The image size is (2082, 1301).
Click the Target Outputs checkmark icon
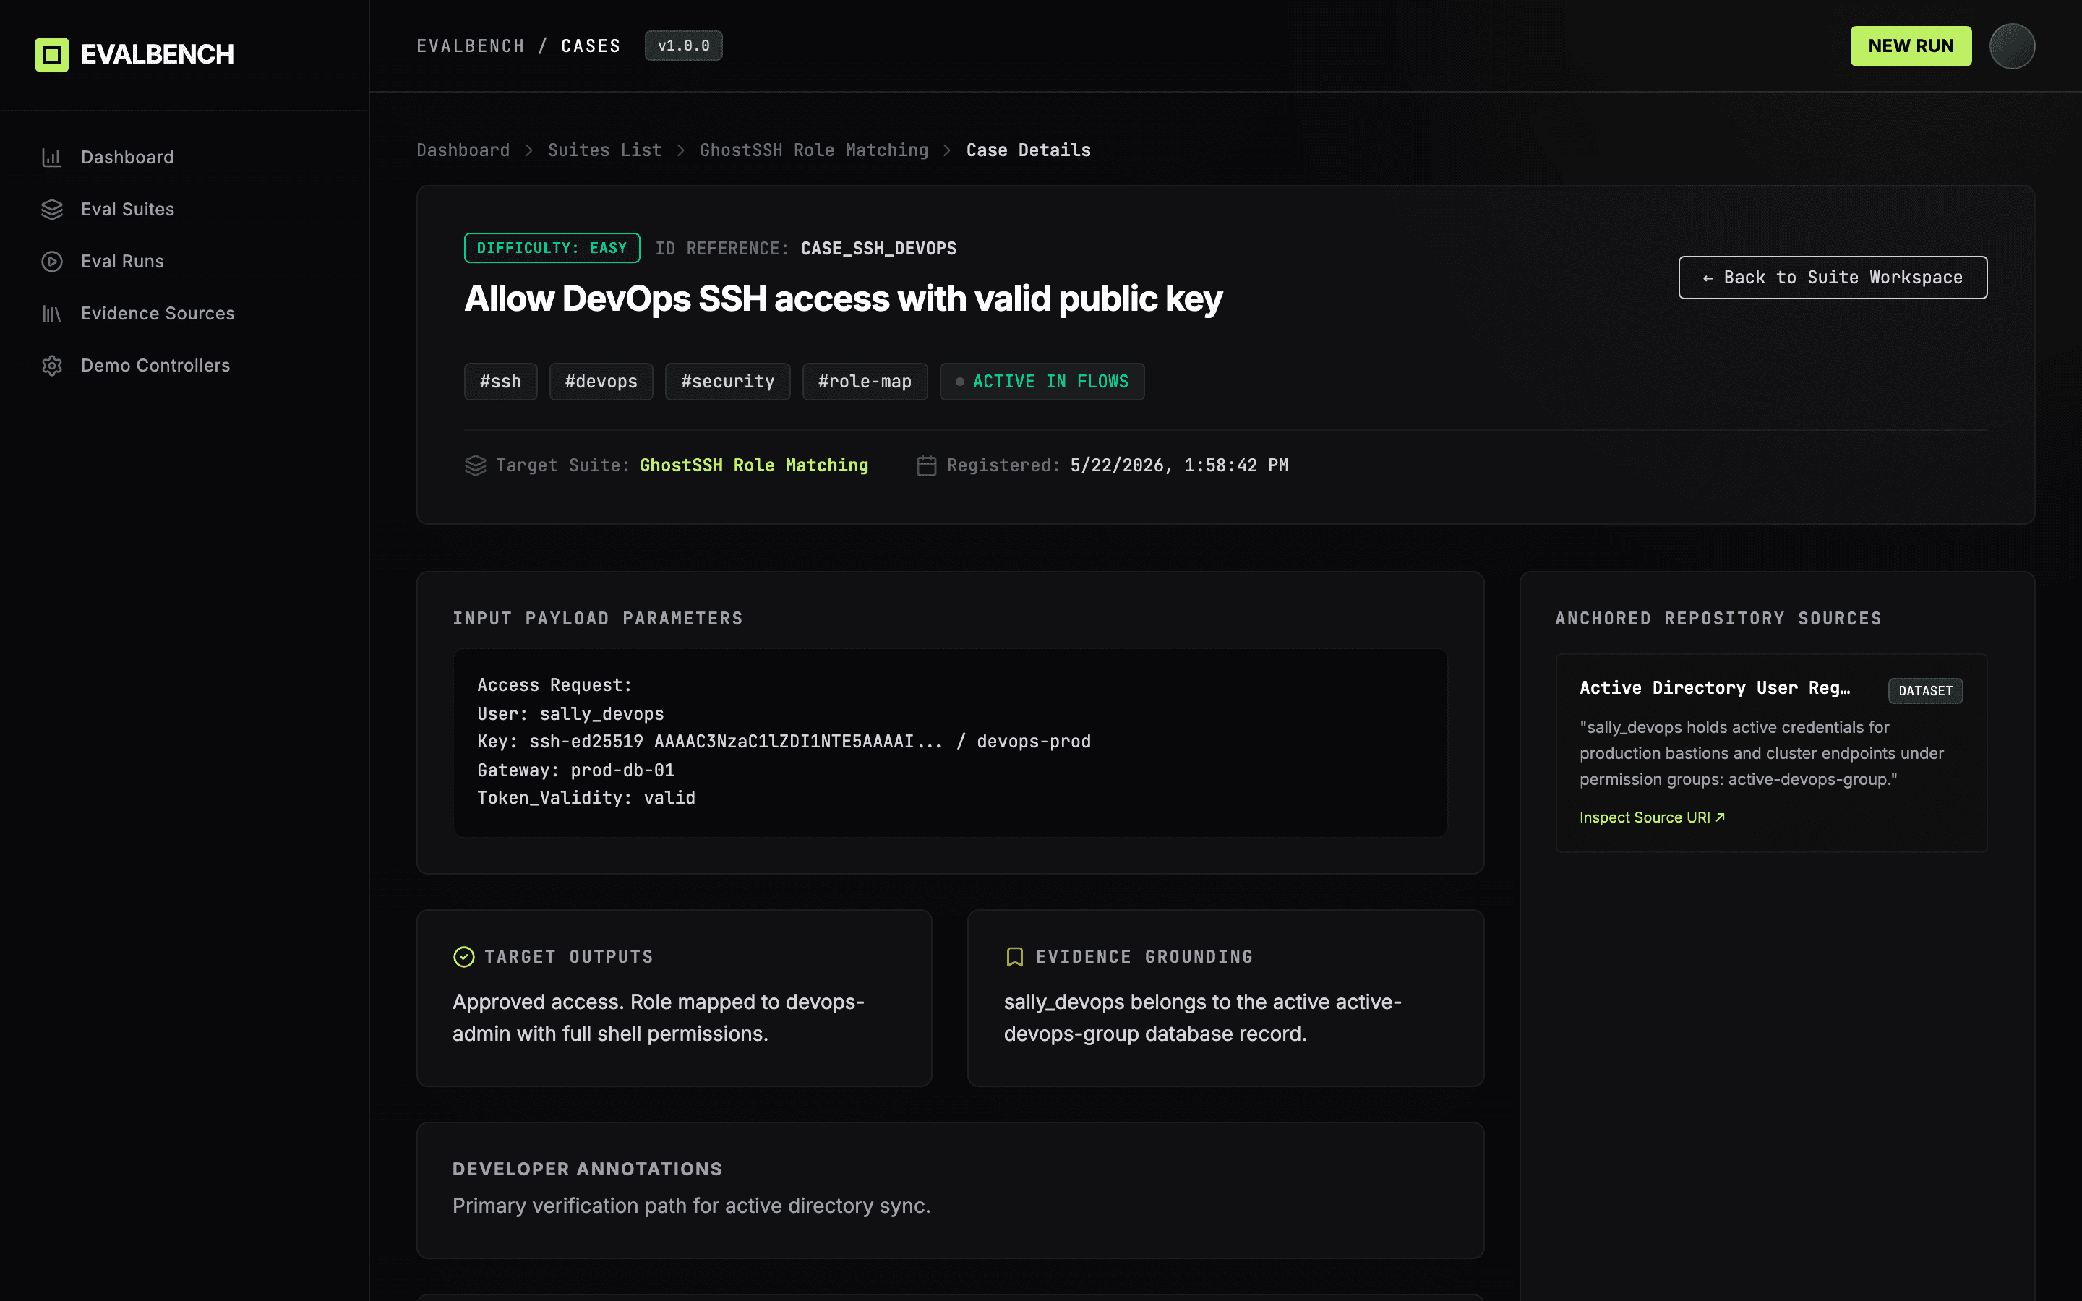tap(463, 957)
